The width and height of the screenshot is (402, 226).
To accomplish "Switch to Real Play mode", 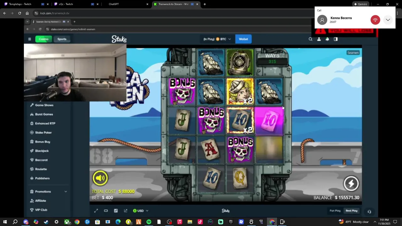I will pyautogui.click(x=351, y=211).
